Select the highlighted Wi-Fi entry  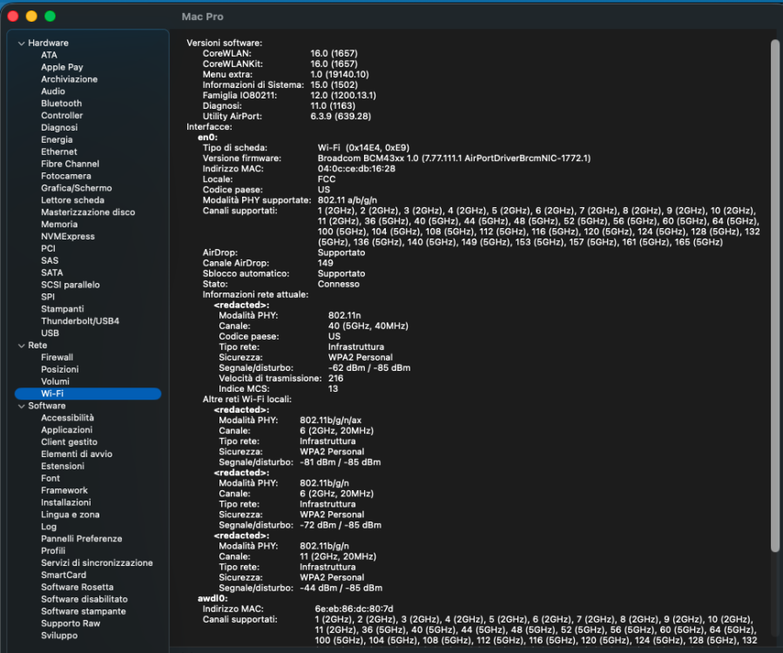point(88,394)
